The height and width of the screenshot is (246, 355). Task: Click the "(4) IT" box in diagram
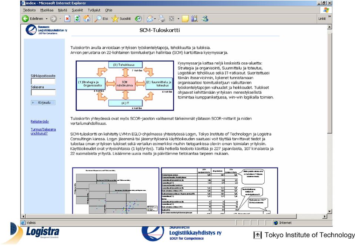click(x=125, y=103)
